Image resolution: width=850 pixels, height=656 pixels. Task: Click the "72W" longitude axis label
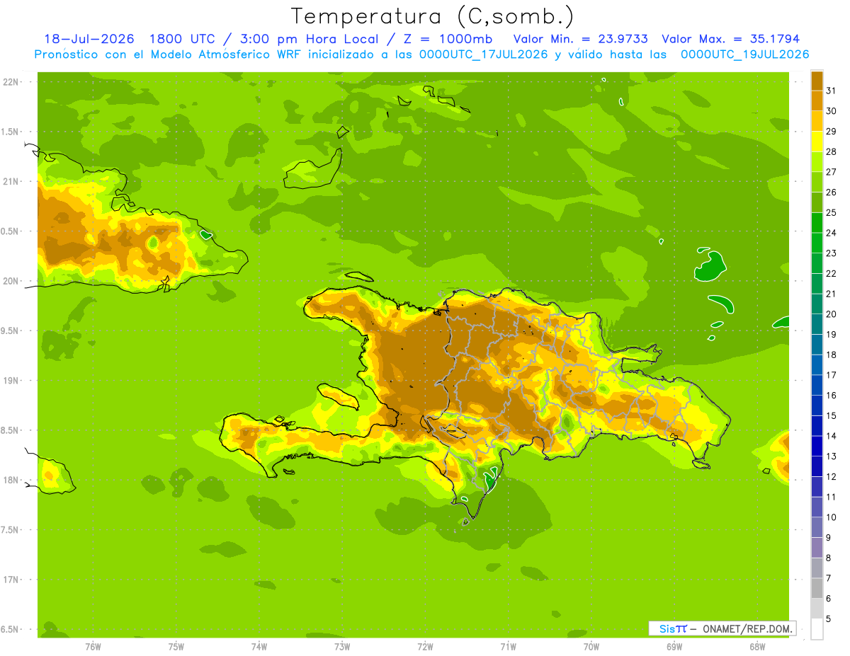tap(425, 646)
